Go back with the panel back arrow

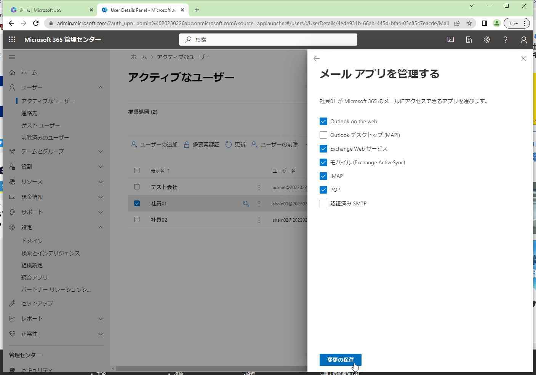click(x=317, y=59)
